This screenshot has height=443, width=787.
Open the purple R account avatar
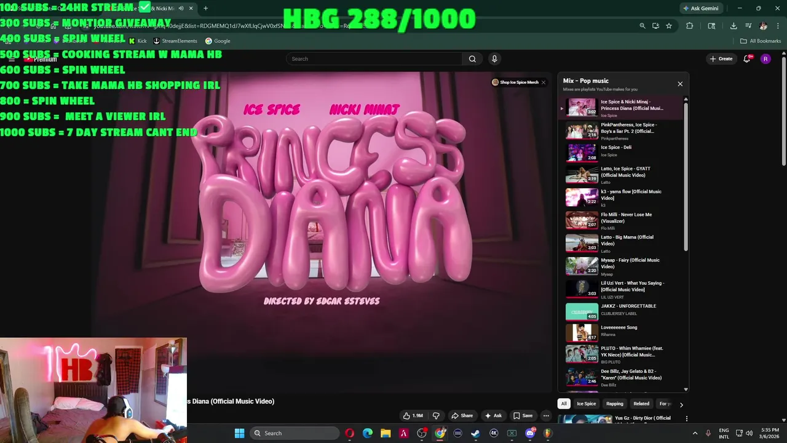click(x=765, y=59)
